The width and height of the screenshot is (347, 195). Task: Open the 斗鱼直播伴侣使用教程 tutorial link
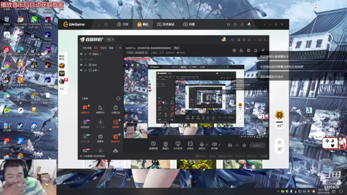point(92,156)
